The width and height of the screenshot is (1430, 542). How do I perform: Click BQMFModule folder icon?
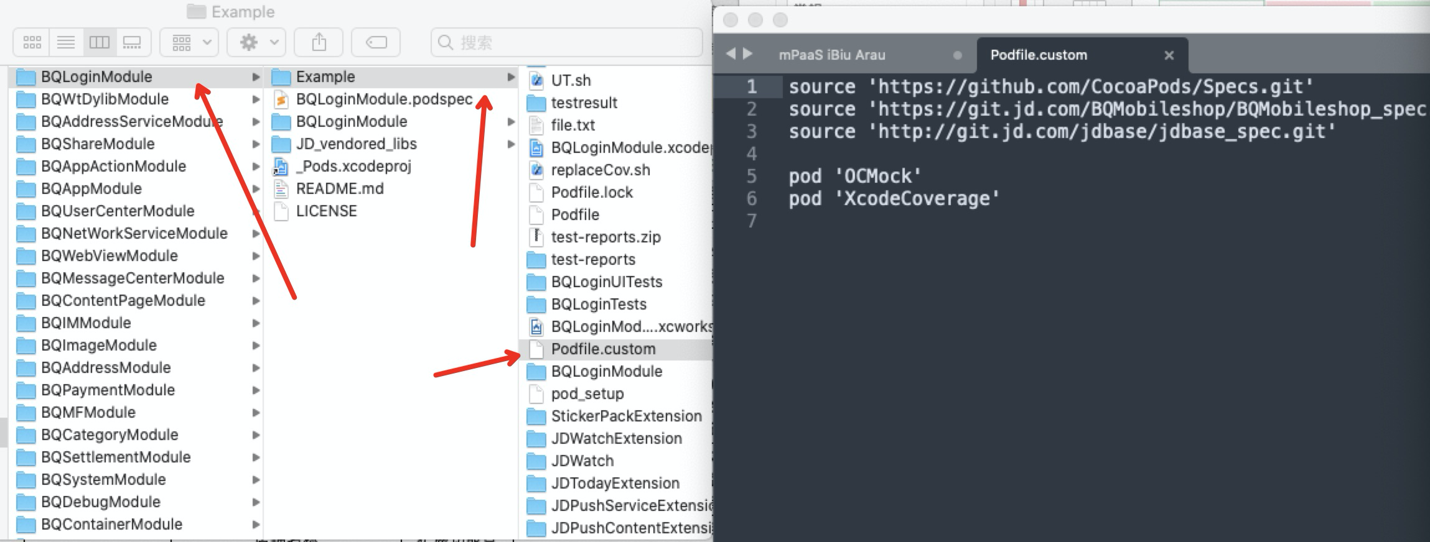(x=26, y=413)
